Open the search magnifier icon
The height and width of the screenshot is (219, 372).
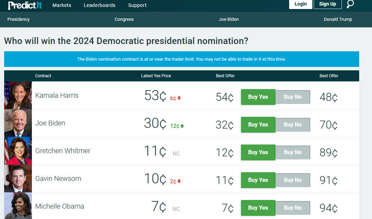pyautogui.click(x=350, y=4)
